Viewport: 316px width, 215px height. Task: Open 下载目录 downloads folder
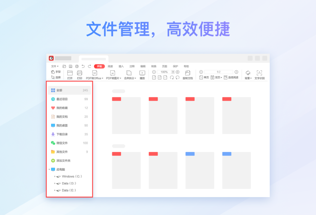point(69,134)
